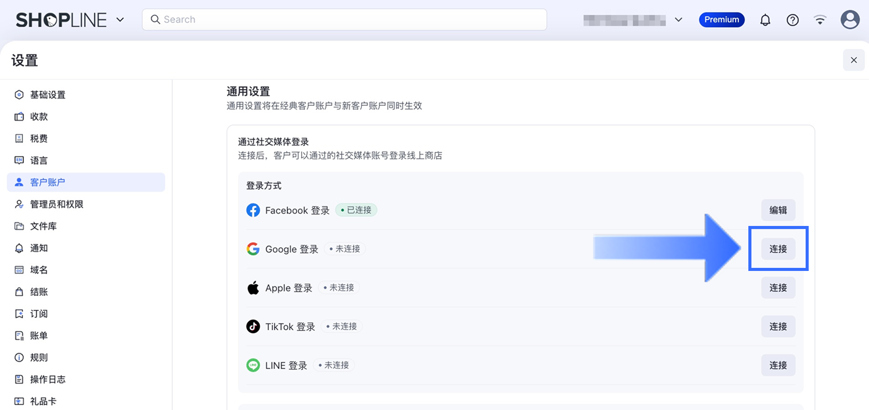Viewport: 869px width, 410px height.
Task: Open 操作日志 from the sidebar
Action: pyautogui.click(x=48, y=379)
